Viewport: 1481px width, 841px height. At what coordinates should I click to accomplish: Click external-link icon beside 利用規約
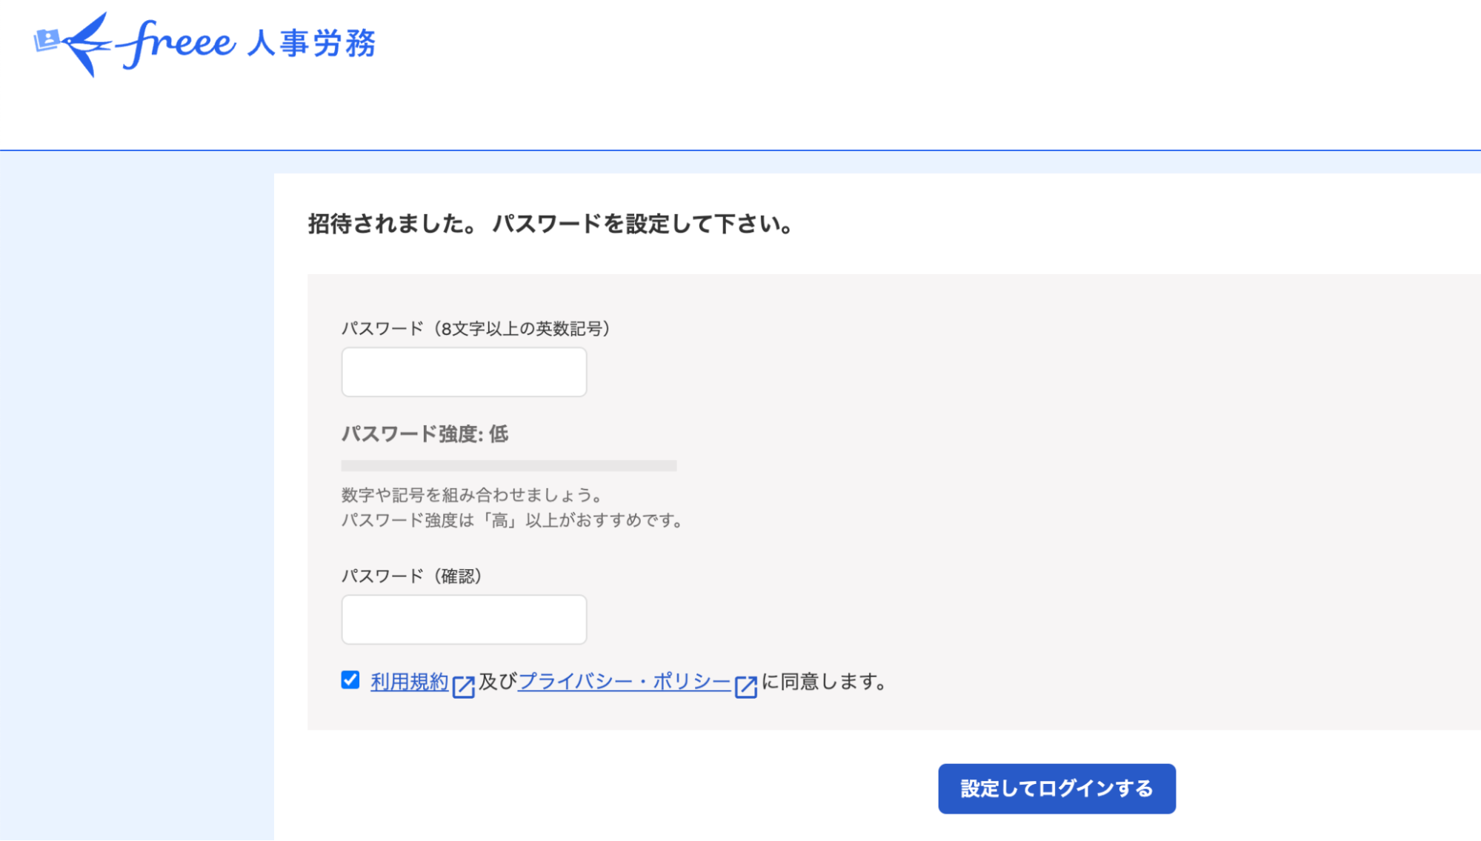[x=464, y=686]
